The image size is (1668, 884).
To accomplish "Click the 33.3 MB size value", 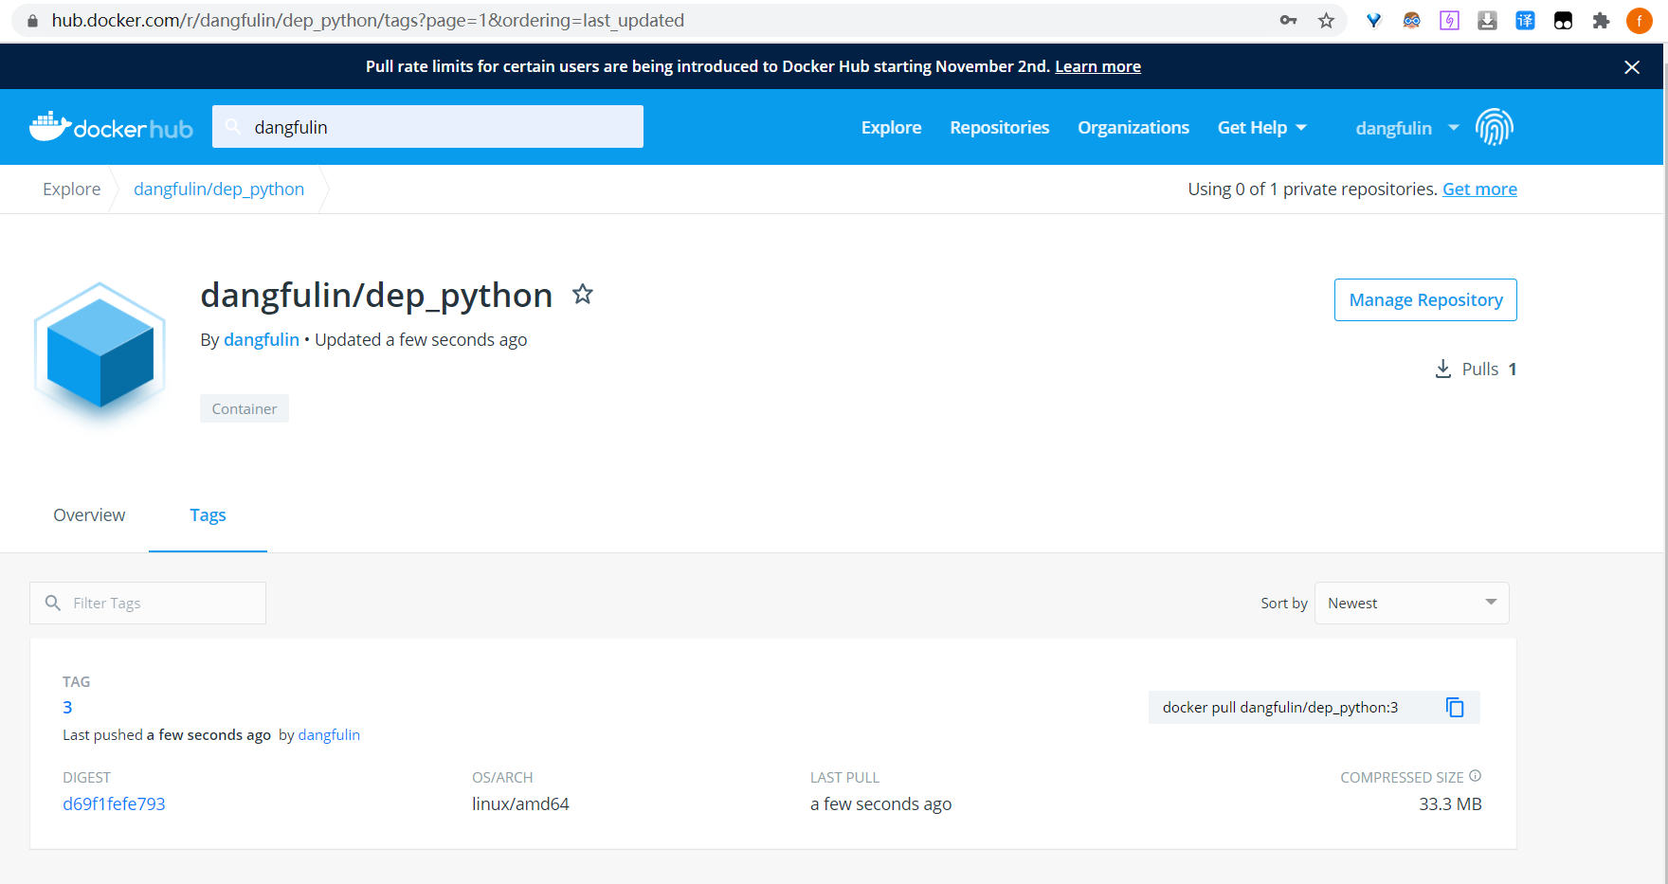I will [x=1450, y=804].
